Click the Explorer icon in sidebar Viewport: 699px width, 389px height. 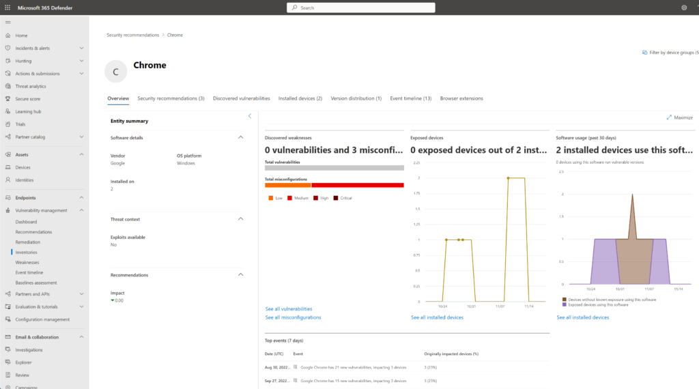[x=8, y=362]
